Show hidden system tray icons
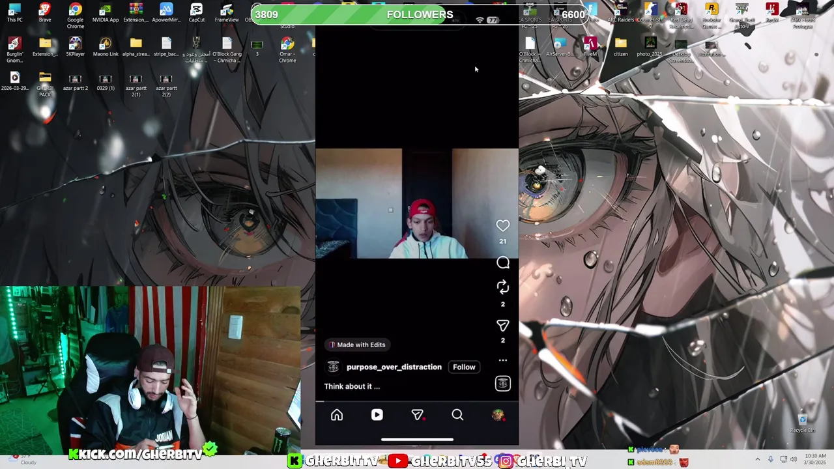This screenshot has height=469, width=834. [757, 459]
